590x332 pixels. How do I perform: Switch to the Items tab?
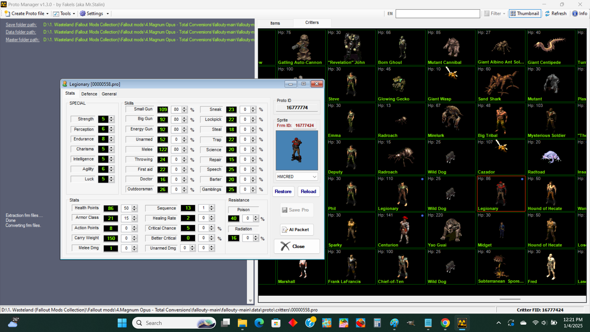(x=275, y=23)
